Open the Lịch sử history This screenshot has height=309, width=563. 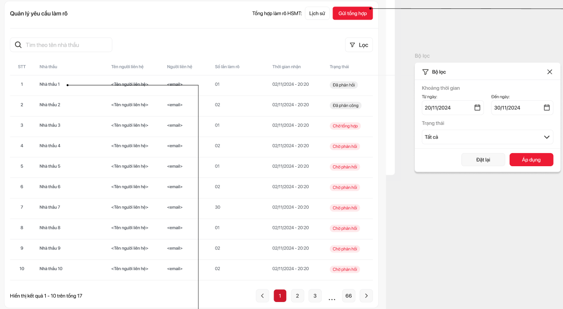click(317, 14)
